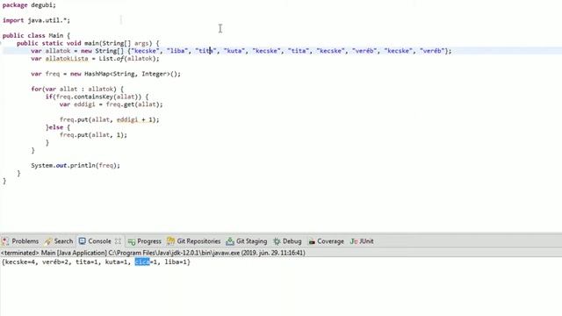Click 'liba=1' in the console output
Viewport: 562px width, 316px height.
176,262
